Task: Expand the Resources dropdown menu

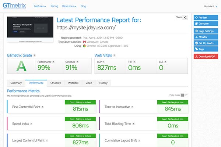Action: (x=69, y=7)
